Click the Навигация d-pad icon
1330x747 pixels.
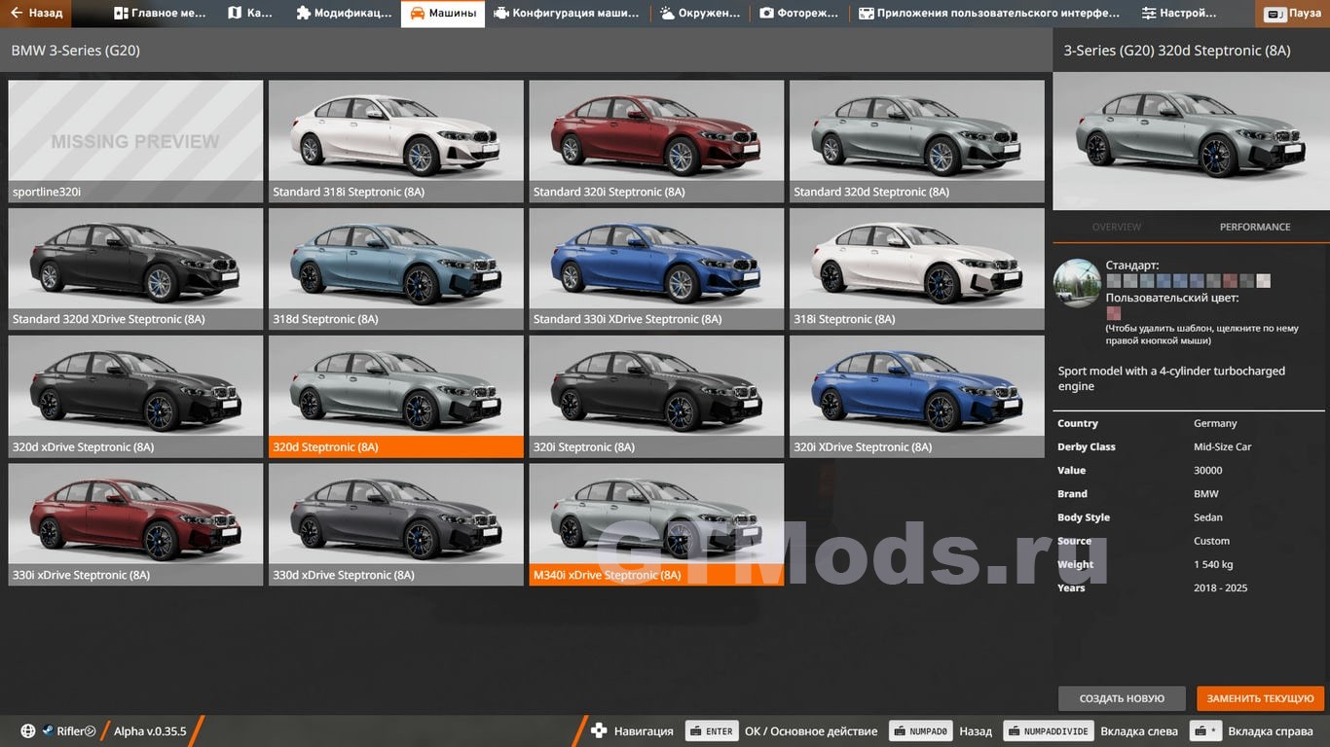(599, 731)
